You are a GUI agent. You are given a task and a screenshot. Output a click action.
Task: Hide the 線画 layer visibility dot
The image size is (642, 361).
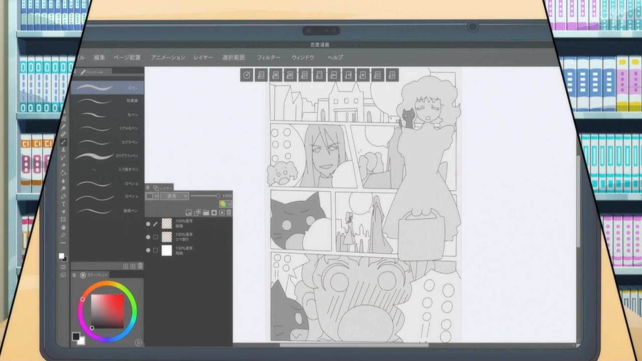pyautogui.click(x=148, y=224)
